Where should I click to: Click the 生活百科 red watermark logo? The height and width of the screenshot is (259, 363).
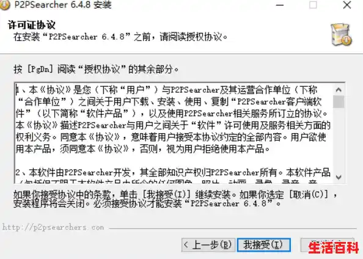tap(334, 247)
